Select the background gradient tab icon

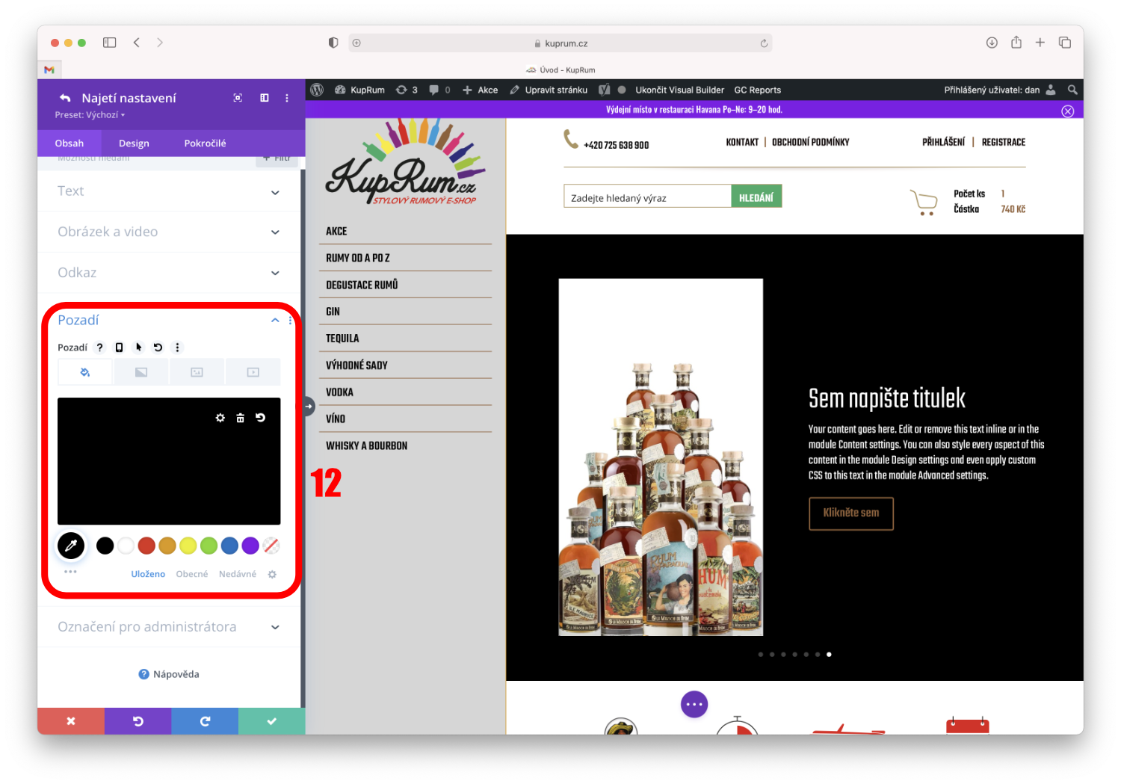point(141,372)
